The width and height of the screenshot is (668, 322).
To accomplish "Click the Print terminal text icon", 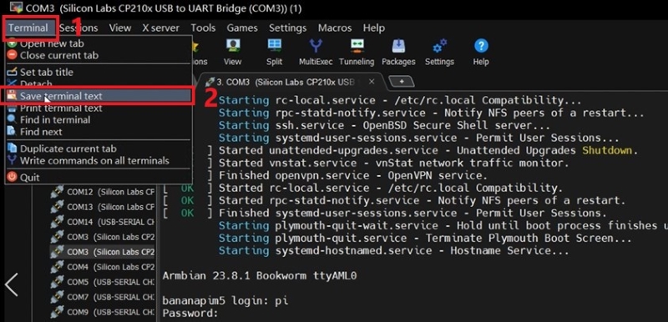I will coord(13,108).
